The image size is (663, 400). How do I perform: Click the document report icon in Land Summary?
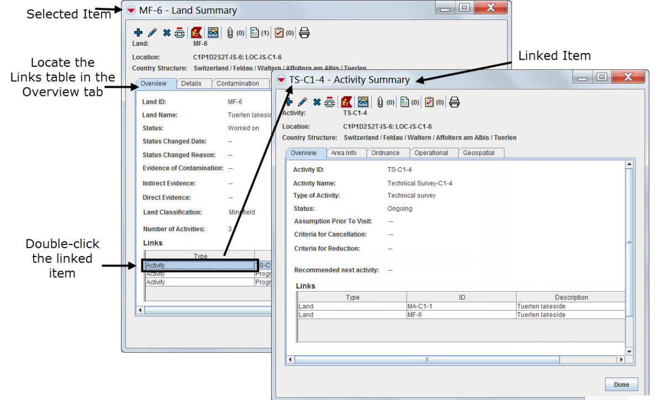[255, 33]
